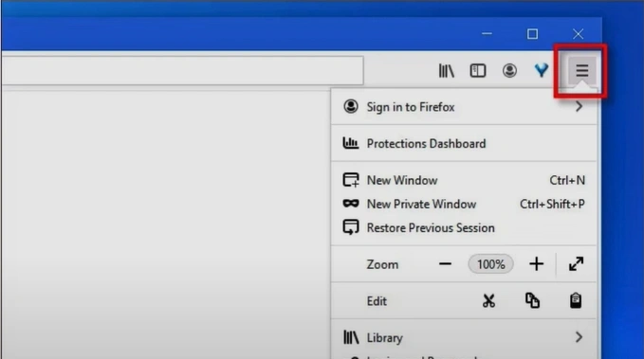Image resolution: width=644 pixels, height=359 pixels.
Task: Copy using the Edit copy icon
Action: coord(532,300)
